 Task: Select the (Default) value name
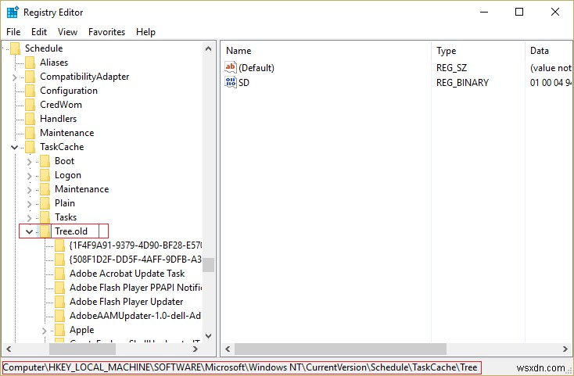tap(257, 68)
